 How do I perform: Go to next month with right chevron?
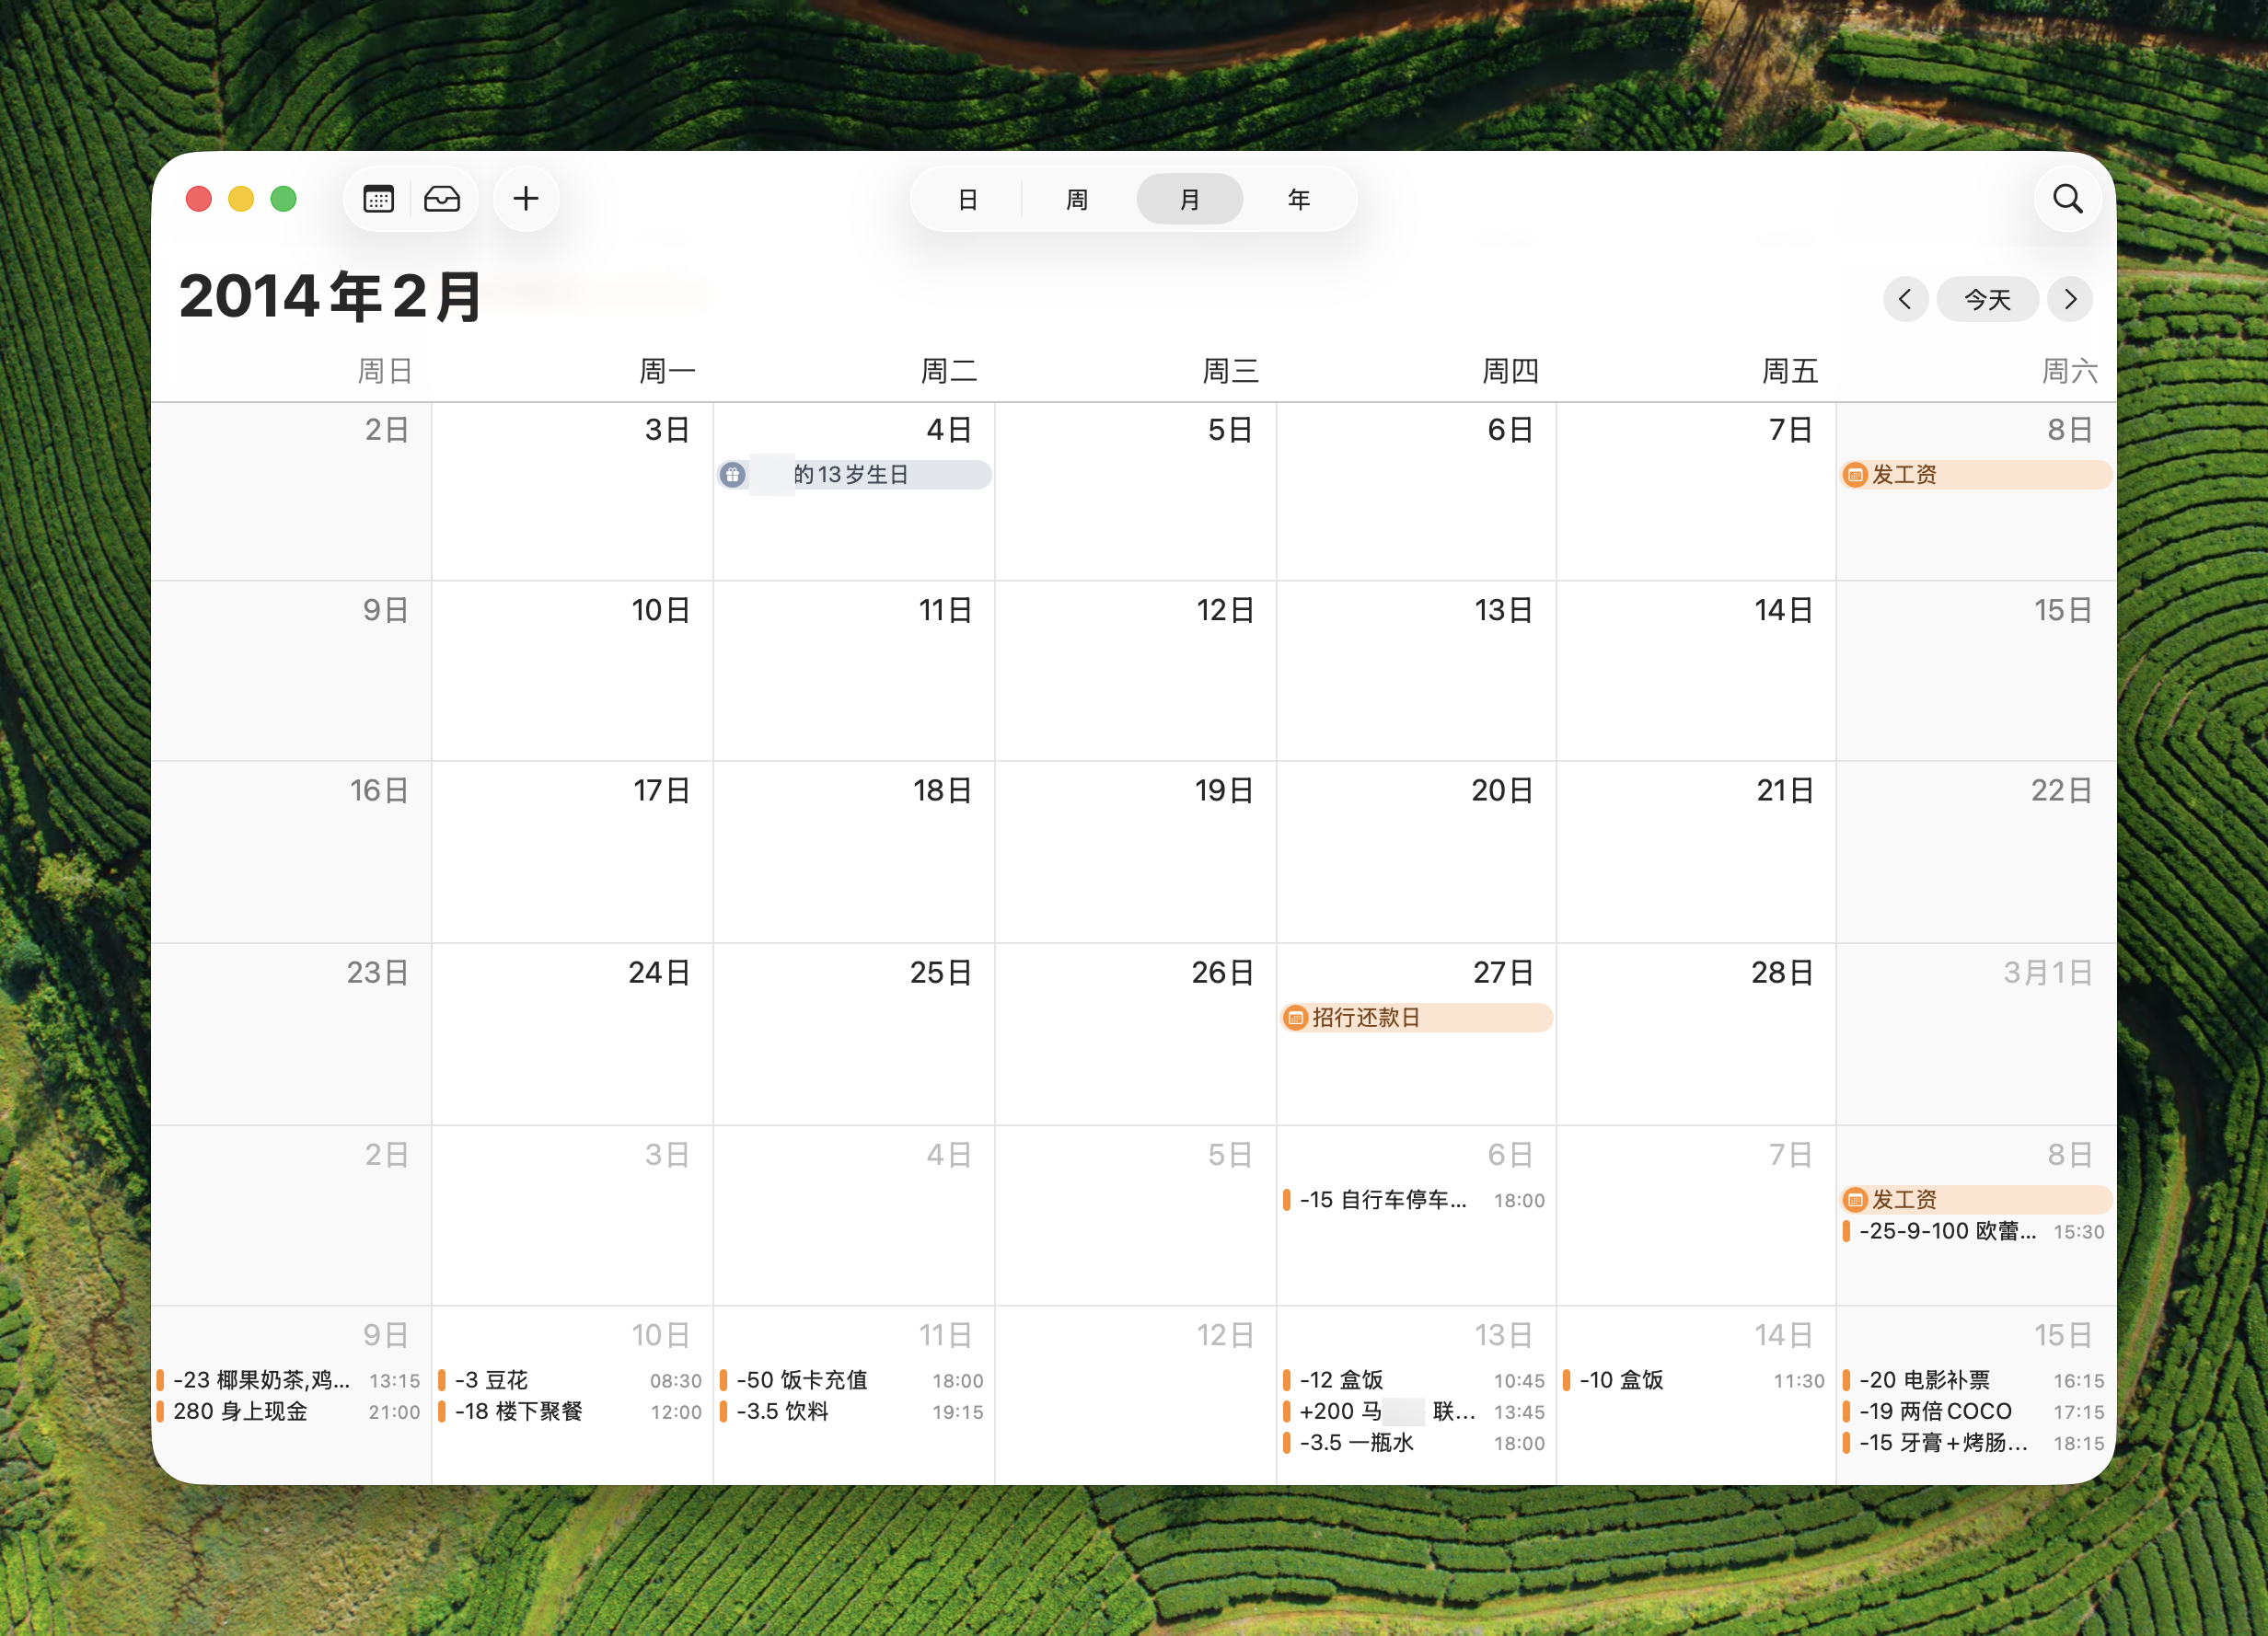2070,299
